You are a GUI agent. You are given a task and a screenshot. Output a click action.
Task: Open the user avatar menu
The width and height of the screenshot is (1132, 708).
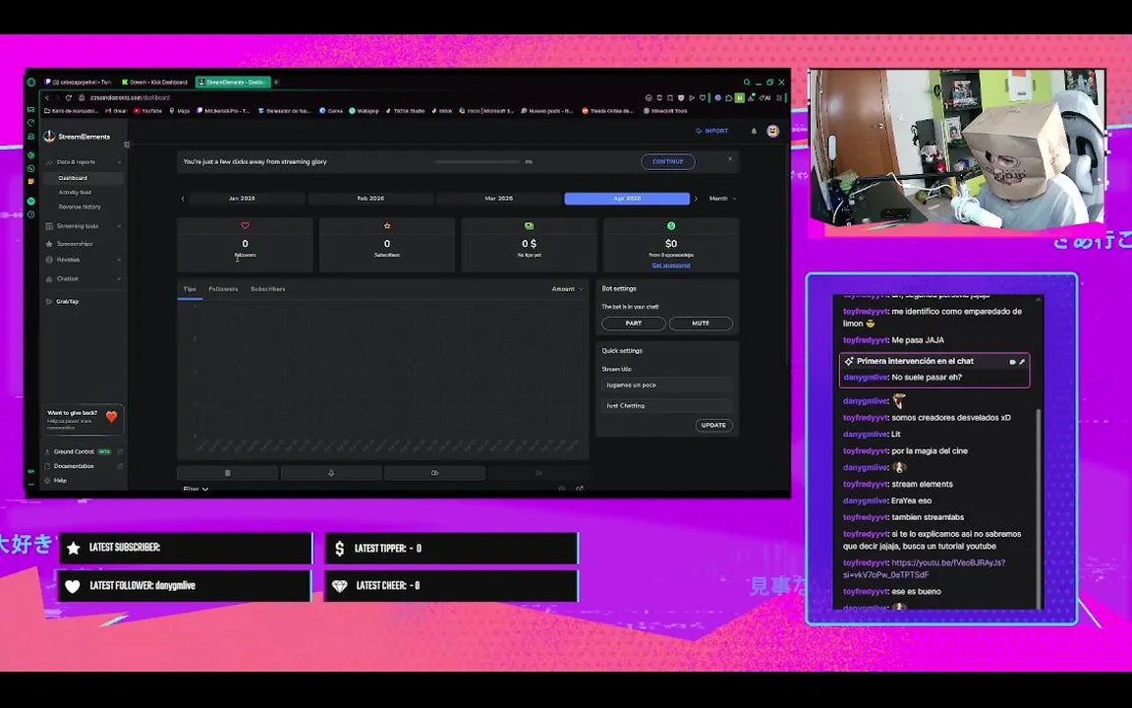(x=772, y=132)
